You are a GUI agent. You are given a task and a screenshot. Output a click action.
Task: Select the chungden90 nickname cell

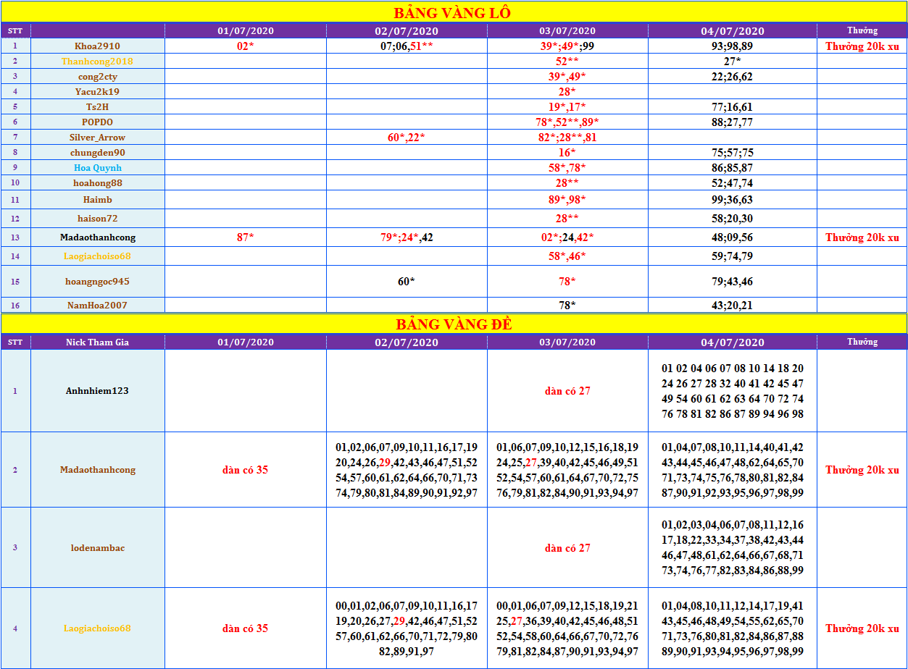97,153
